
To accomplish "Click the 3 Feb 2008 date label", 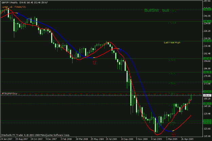I will point(66,139).
